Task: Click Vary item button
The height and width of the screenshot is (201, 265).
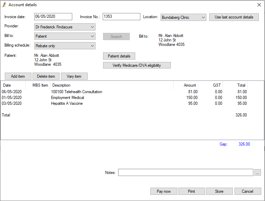Action: point(74,76)
